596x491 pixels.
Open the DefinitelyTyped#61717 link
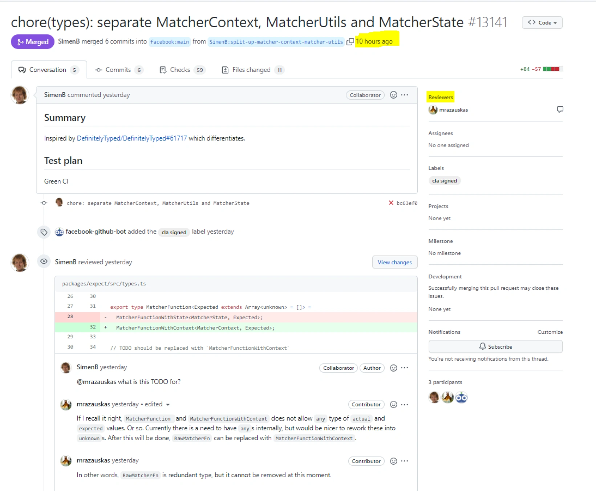point(132,138)
